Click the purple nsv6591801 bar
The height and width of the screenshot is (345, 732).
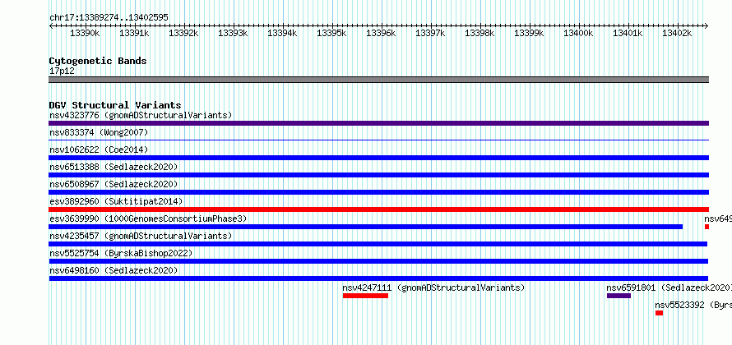[618, 296]
